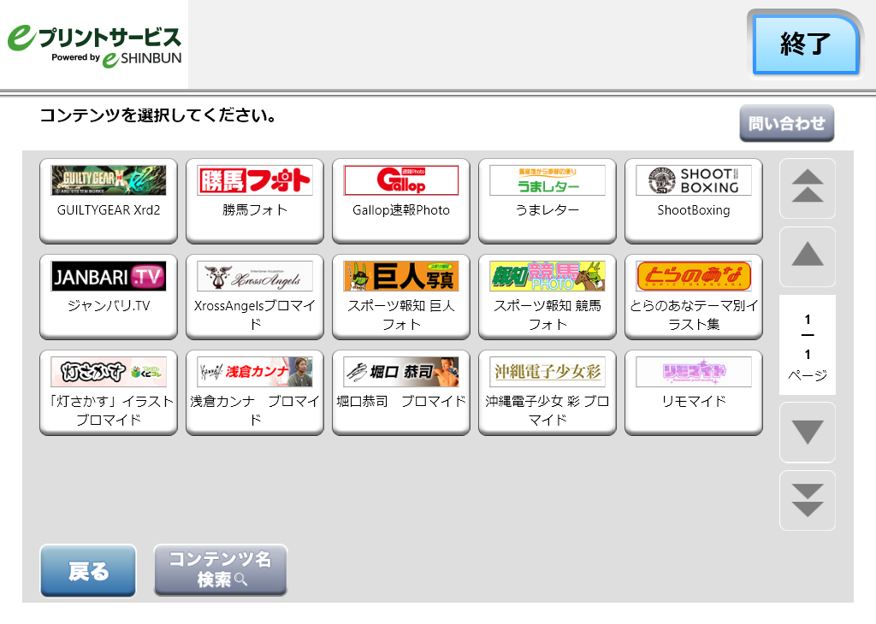
Task: Select the ShootBoxing content tile
Action: [x=693, y=201]
